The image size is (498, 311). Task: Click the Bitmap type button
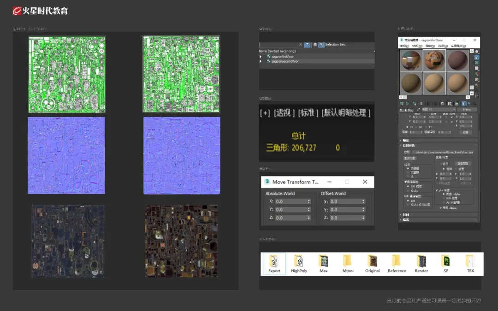click(467, 110)
